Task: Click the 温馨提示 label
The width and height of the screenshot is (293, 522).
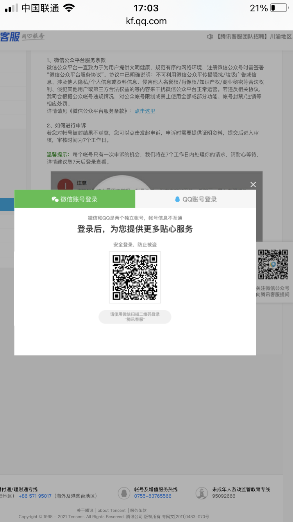Action: (57, 155)
